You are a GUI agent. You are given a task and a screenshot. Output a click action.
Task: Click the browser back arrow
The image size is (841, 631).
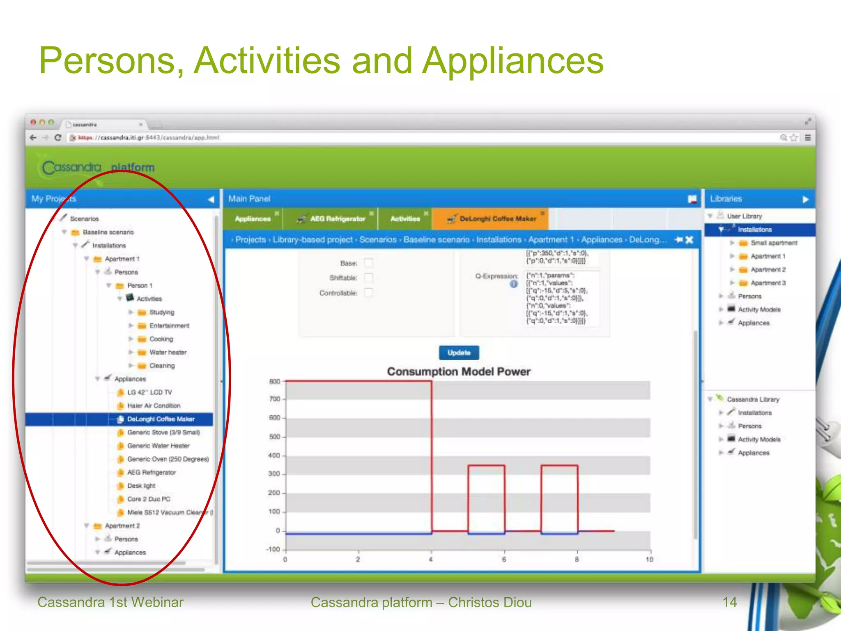click(x=33, y=138)
